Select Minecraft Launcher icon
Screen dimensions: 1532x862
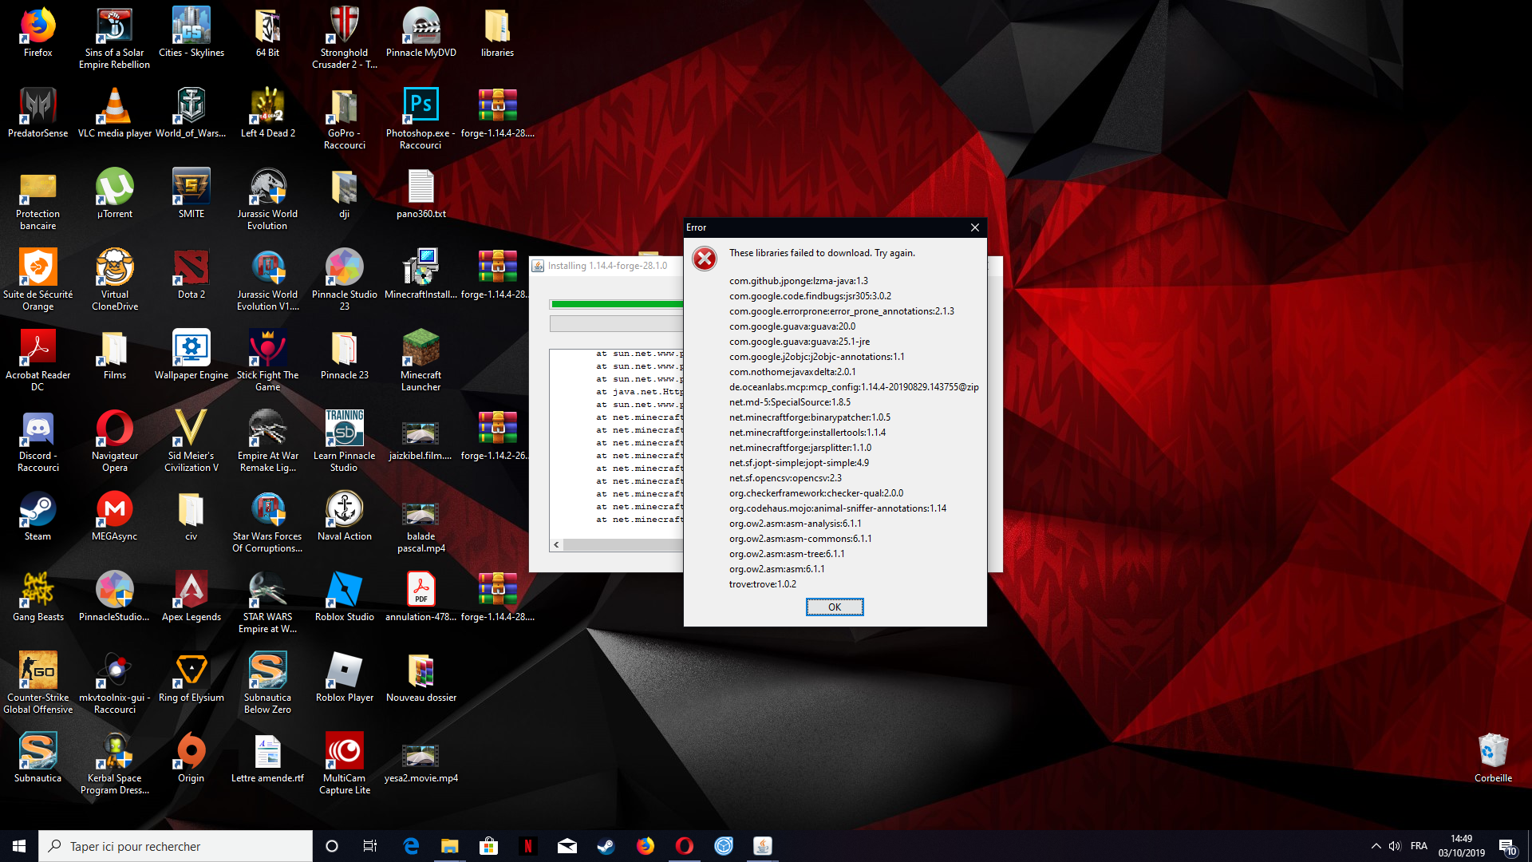pos(421,361)
